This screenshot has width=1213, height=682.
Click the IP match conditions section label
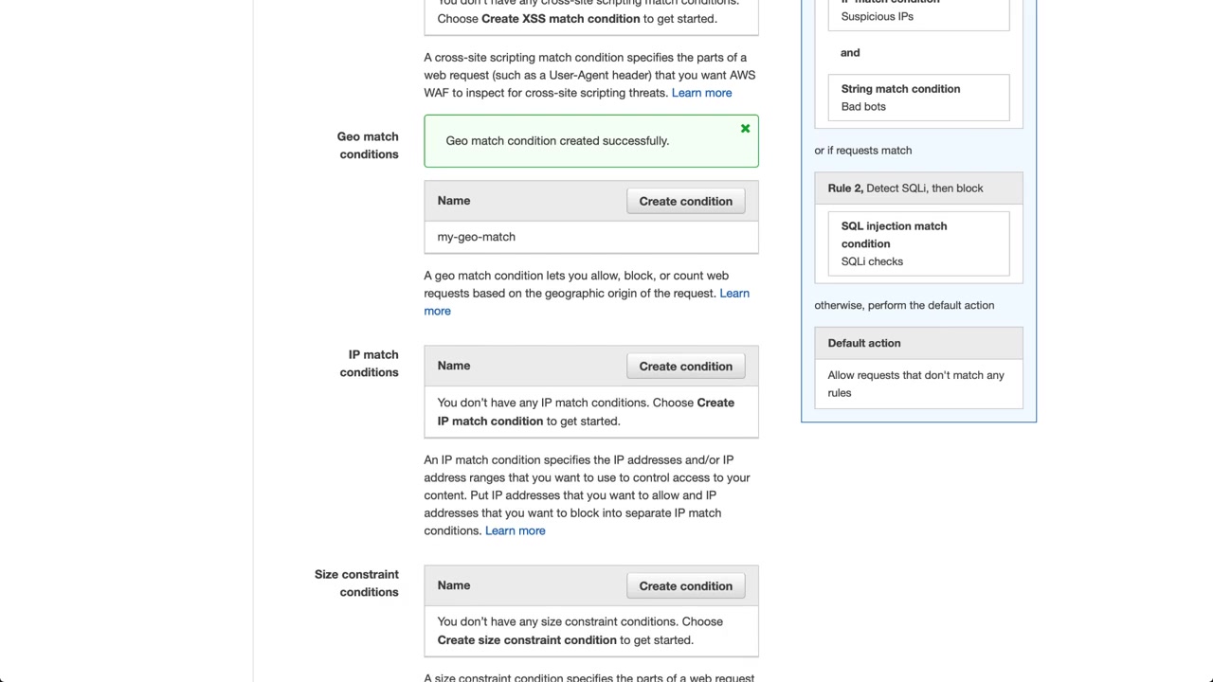[372, 363]
